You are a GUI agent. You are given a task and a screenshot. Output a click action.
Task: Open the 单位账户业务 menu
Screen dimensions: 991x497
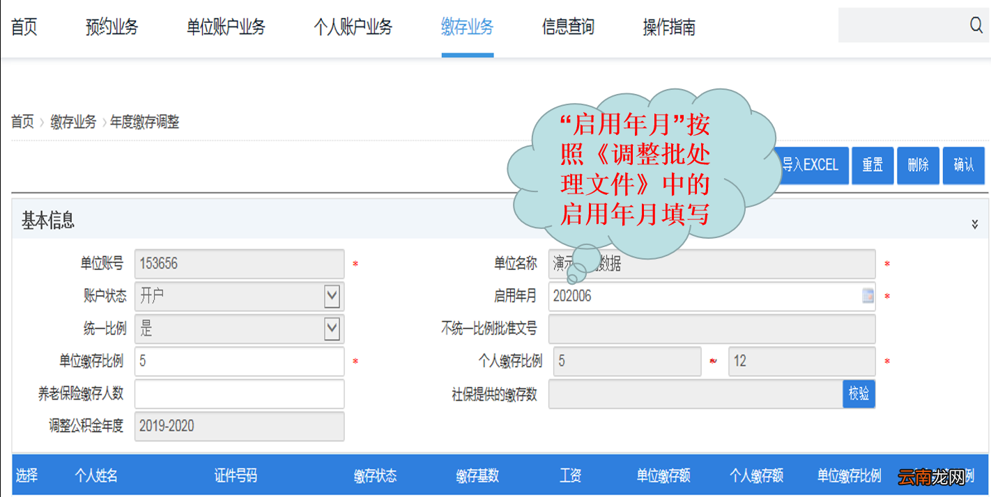tap(225, 27)
